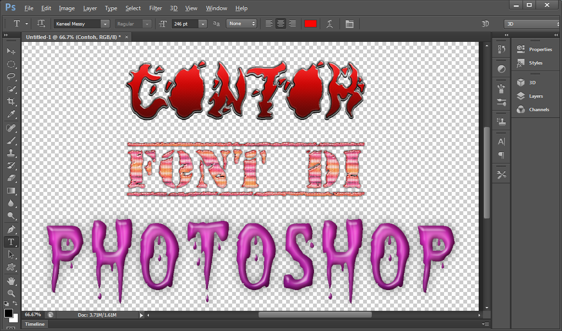Select the Quick Selection tool
Viewport: 562px width, 331px height.
[11, 89]
